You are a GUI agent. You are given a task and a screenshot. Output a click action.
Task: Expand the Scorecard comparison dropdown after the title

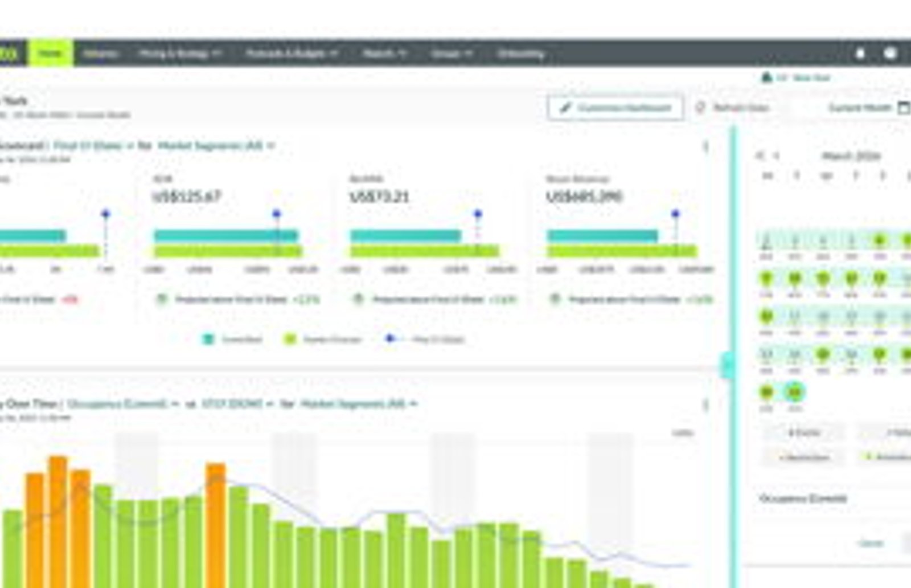tap(93, 146)
